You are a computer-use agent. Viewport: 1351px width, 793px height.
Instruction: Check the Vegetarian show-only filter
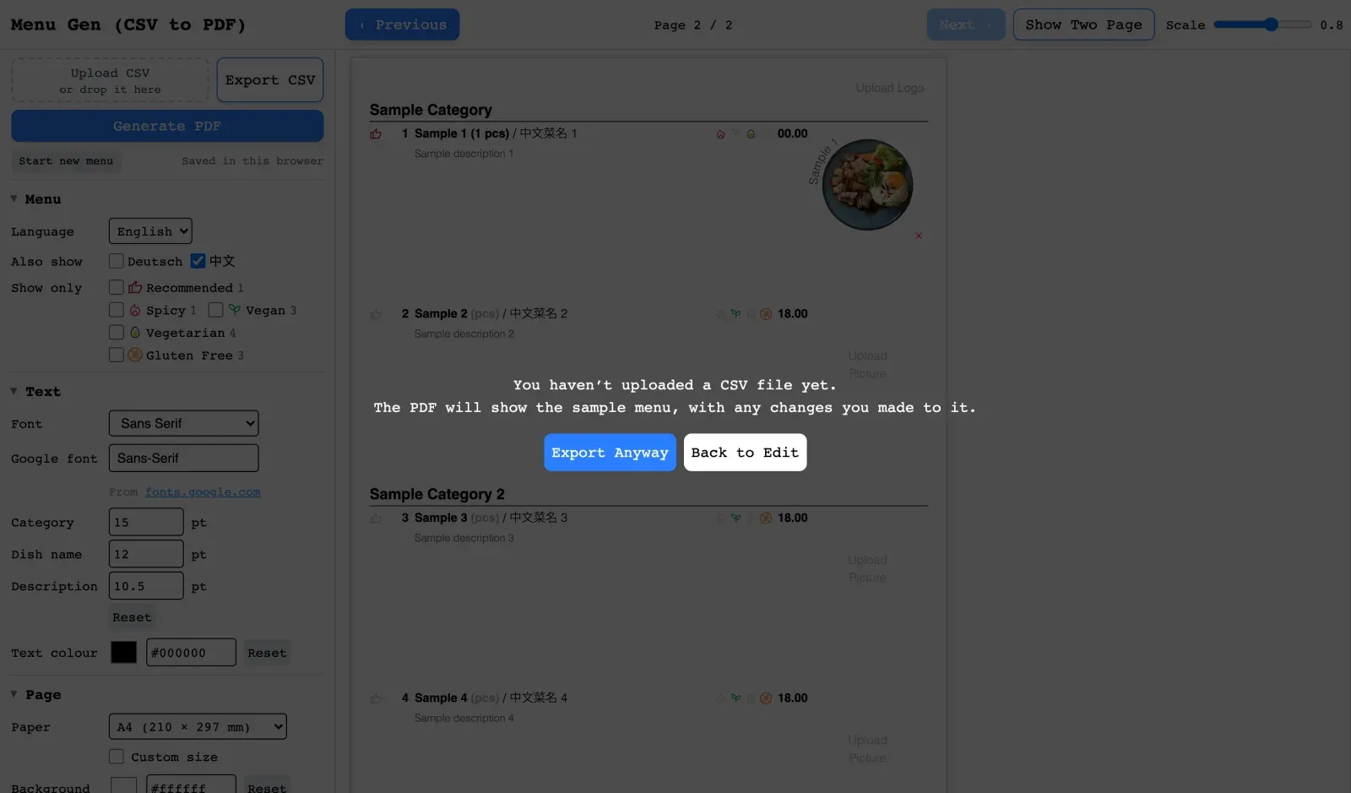tap(117, 333)
